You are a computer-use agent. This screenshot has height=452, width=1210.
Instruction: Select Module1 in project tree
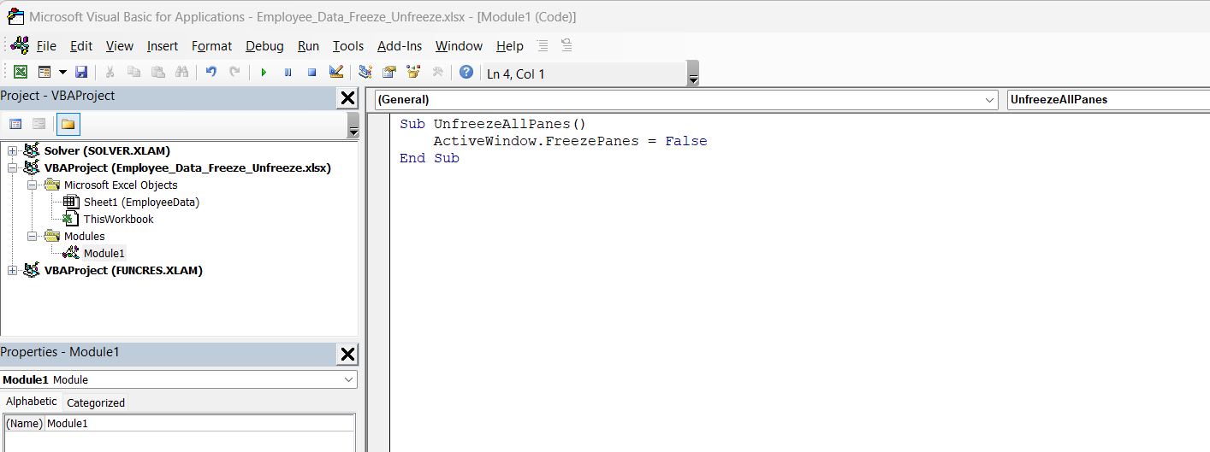tap(104, 254)
